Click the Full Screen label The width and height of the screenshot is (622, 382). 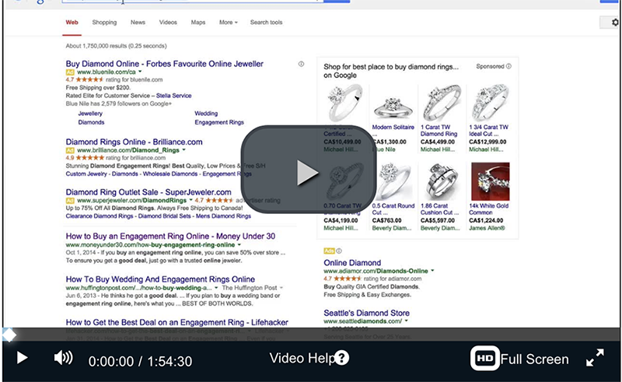(x=534, y=359)
